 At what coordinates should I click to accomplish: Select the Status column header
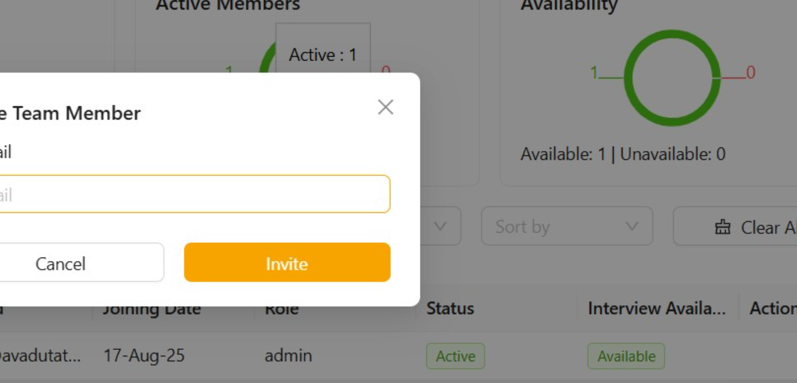coord(450,309)
